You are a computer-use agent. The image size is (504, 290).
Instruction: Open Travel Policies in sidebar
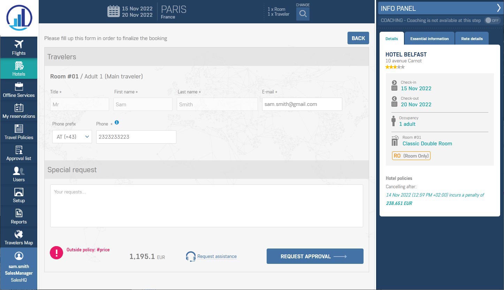(x=18, y=132)
